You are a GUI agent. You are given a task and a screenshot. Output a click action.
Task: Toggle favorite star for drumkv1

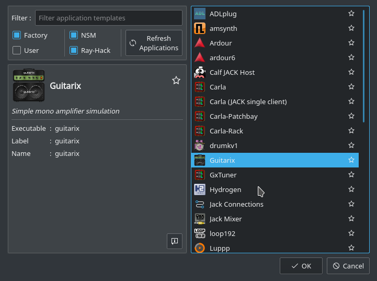(351, 145)
